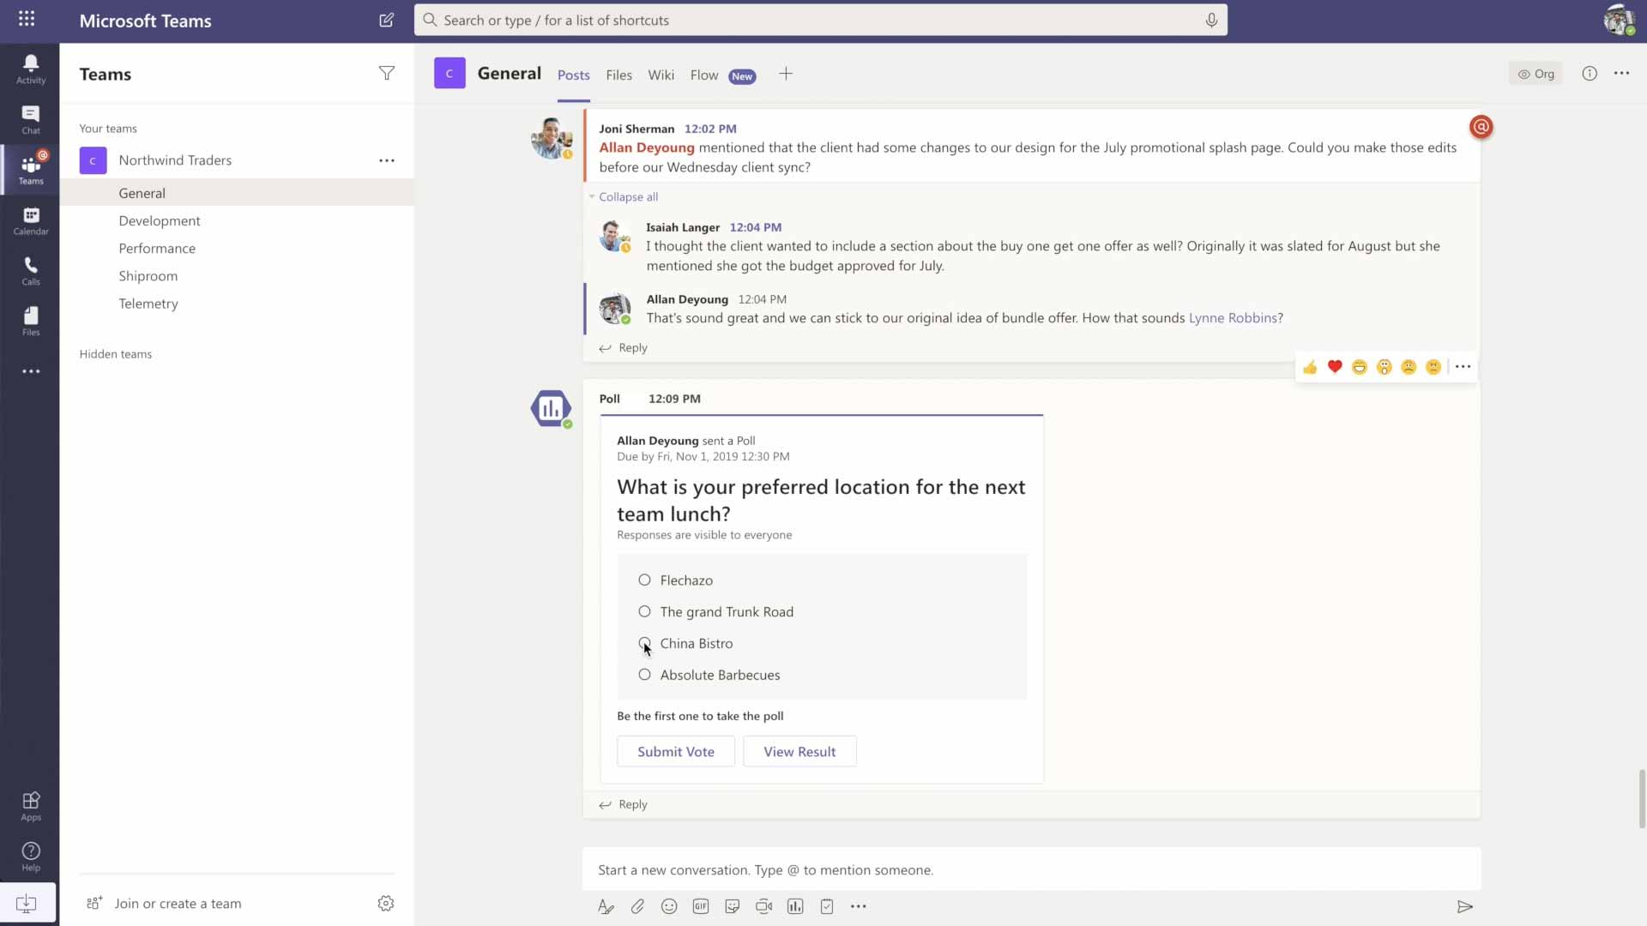The image size is (1647, 926).
Task: Click the microphone icon in search bar
Action: click(x=1211, y=20)
